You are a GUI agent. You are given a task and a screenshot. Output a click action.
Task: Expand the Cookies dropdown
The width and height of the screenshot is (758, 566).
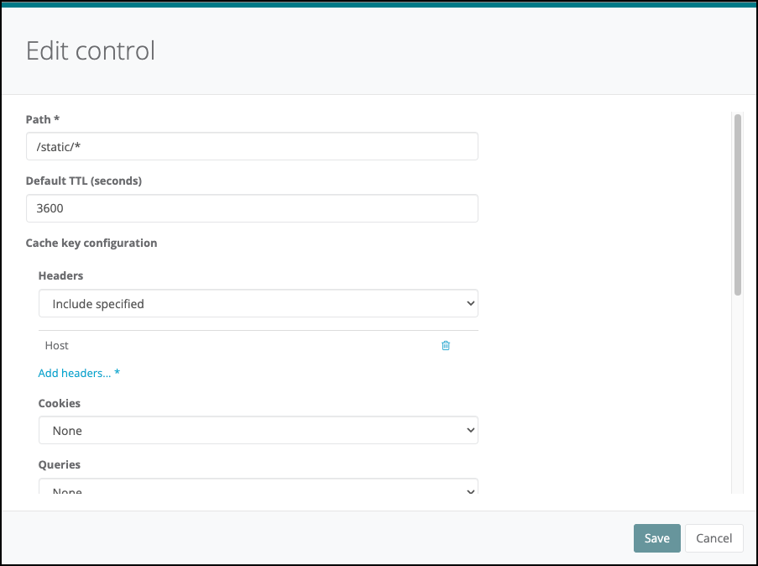tap(258, 431)
